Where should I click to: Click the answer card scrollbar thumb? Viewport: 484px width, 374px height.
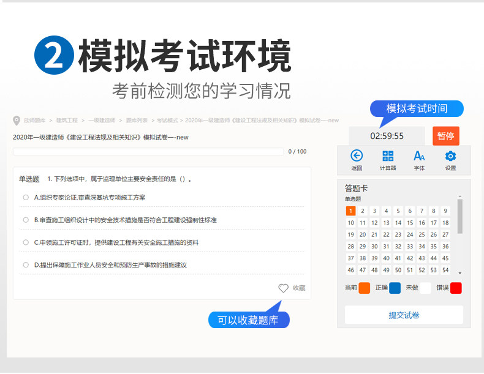[459, 217]
